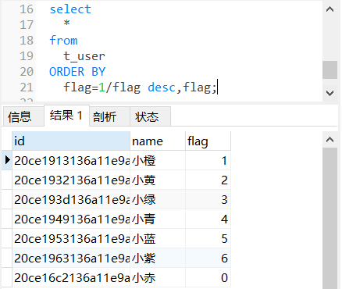Click the results grid vertical scrollbar track
Image resolution: width=342 pixels, height=289 pixels.
(330, 218)
